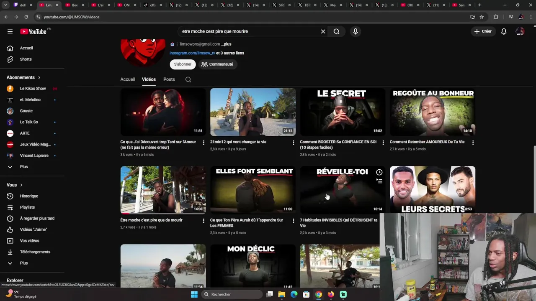Screen dimensions: 536x301
Task: Open YouTube notifications bell
Action: pyautogui.click(x=504, y=31)
